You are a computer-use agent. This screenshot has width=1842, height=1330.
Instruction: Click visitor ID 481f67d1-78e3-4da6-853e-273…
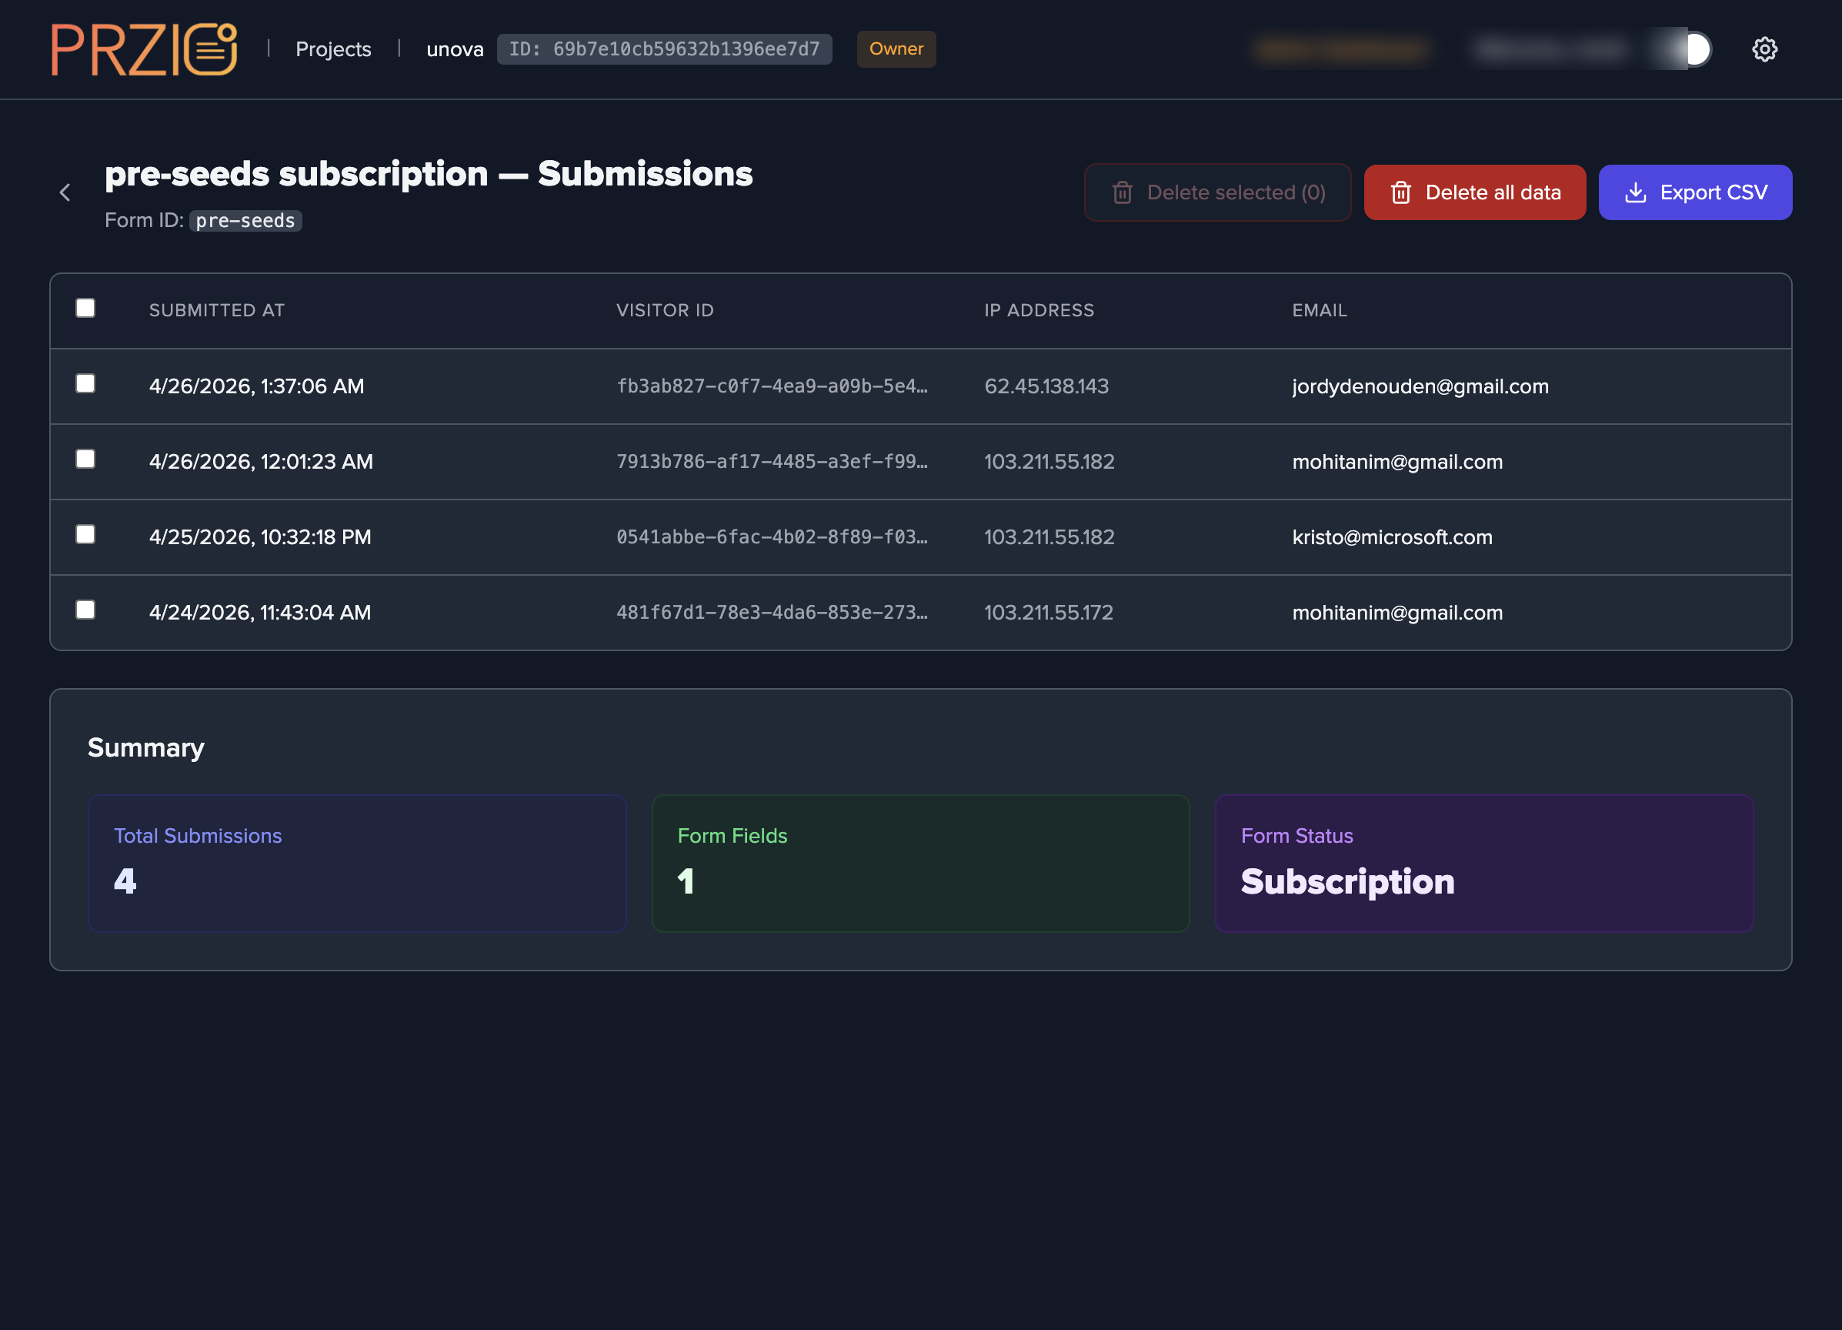(772, 613)
